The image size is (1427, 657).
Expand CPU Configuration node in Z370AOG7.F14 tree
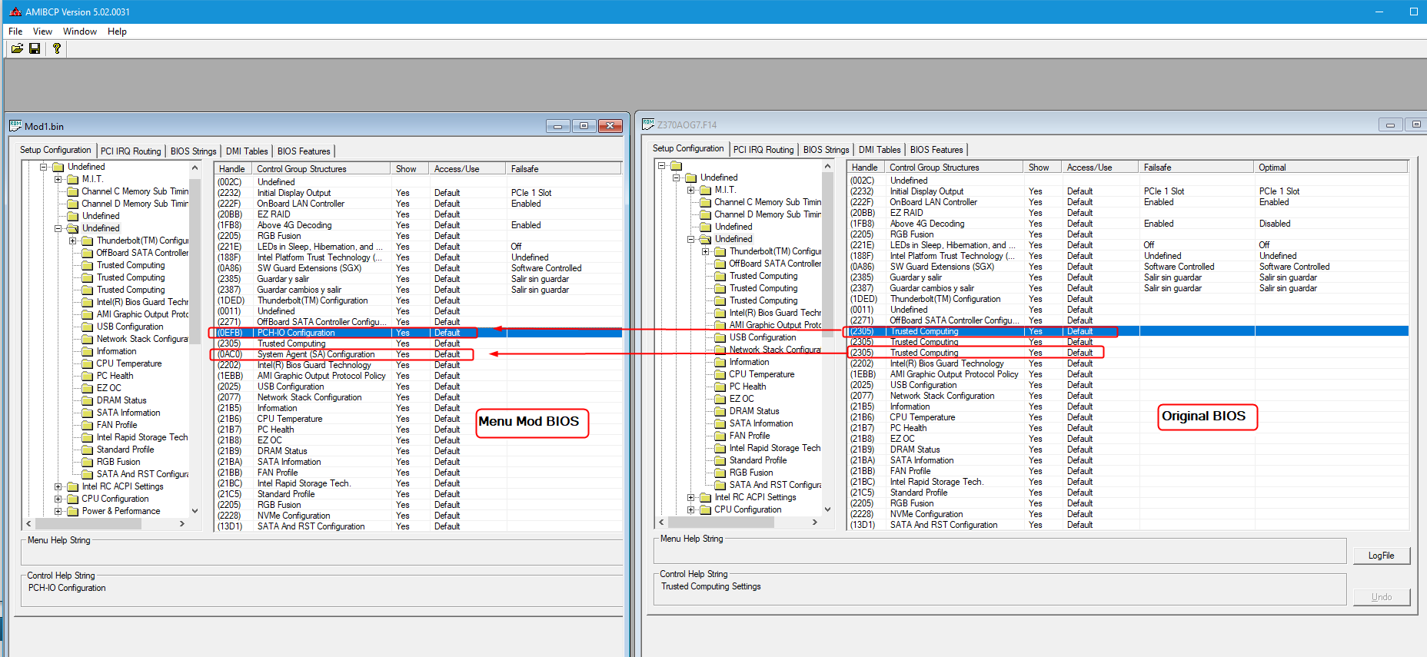point(691,509)
